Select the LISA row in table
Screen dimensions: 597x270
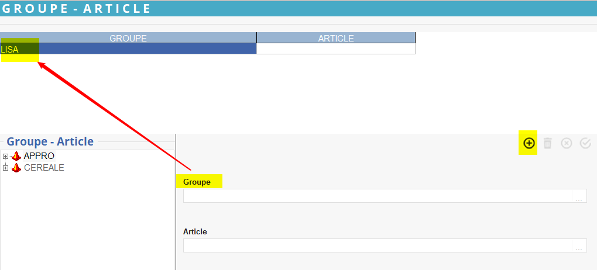coord(128,49)
